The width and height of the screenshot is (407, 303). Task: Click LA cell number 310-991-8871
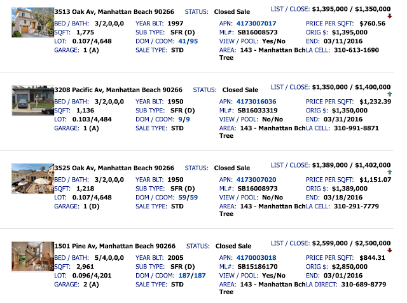[x=356, y=128]
